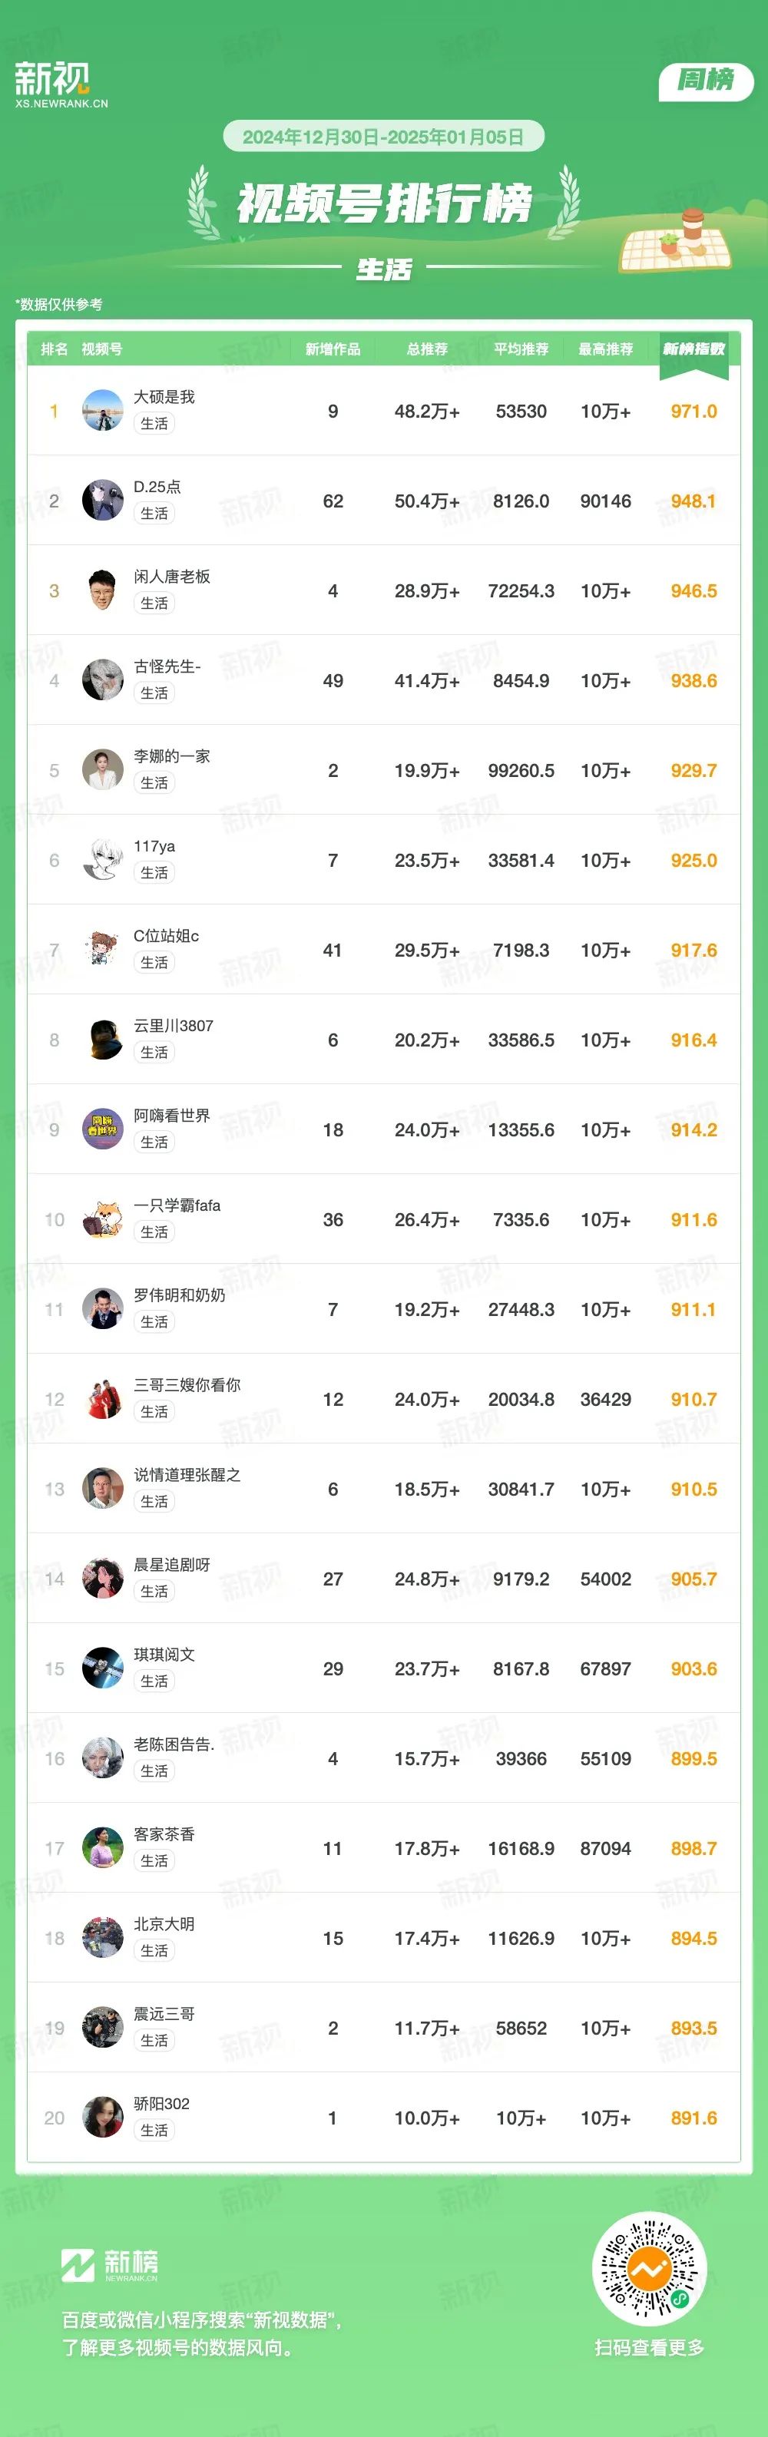Click the 新榜 logo in the footer
The image size is (768, 2437).
[x=110, y=2265]
